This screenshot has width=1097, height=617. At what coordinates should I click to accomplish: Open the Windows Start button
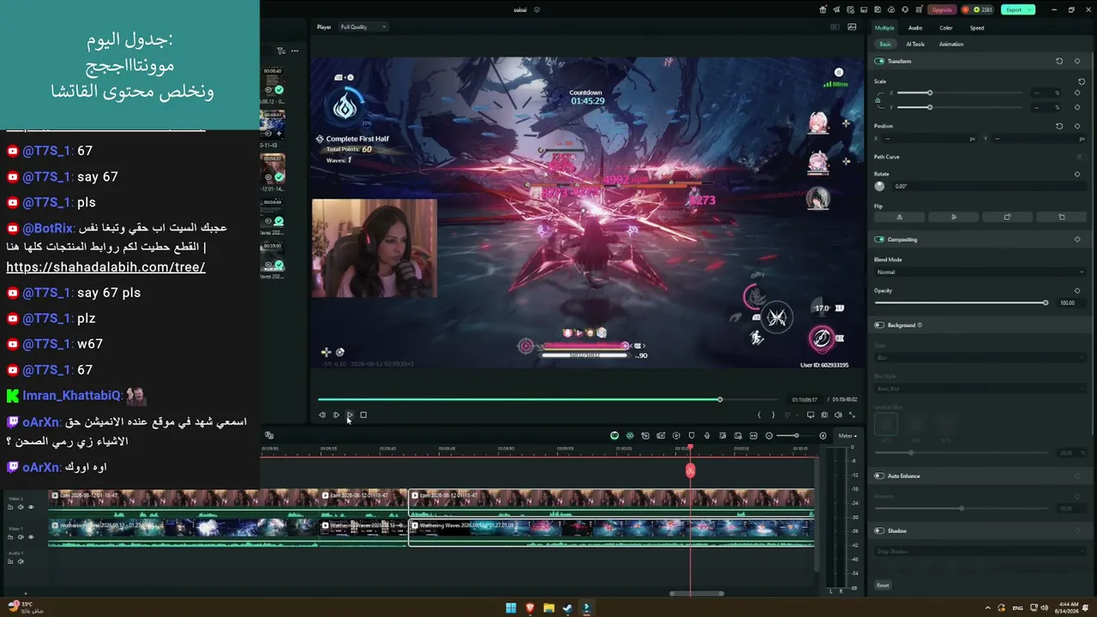[511, 608]
